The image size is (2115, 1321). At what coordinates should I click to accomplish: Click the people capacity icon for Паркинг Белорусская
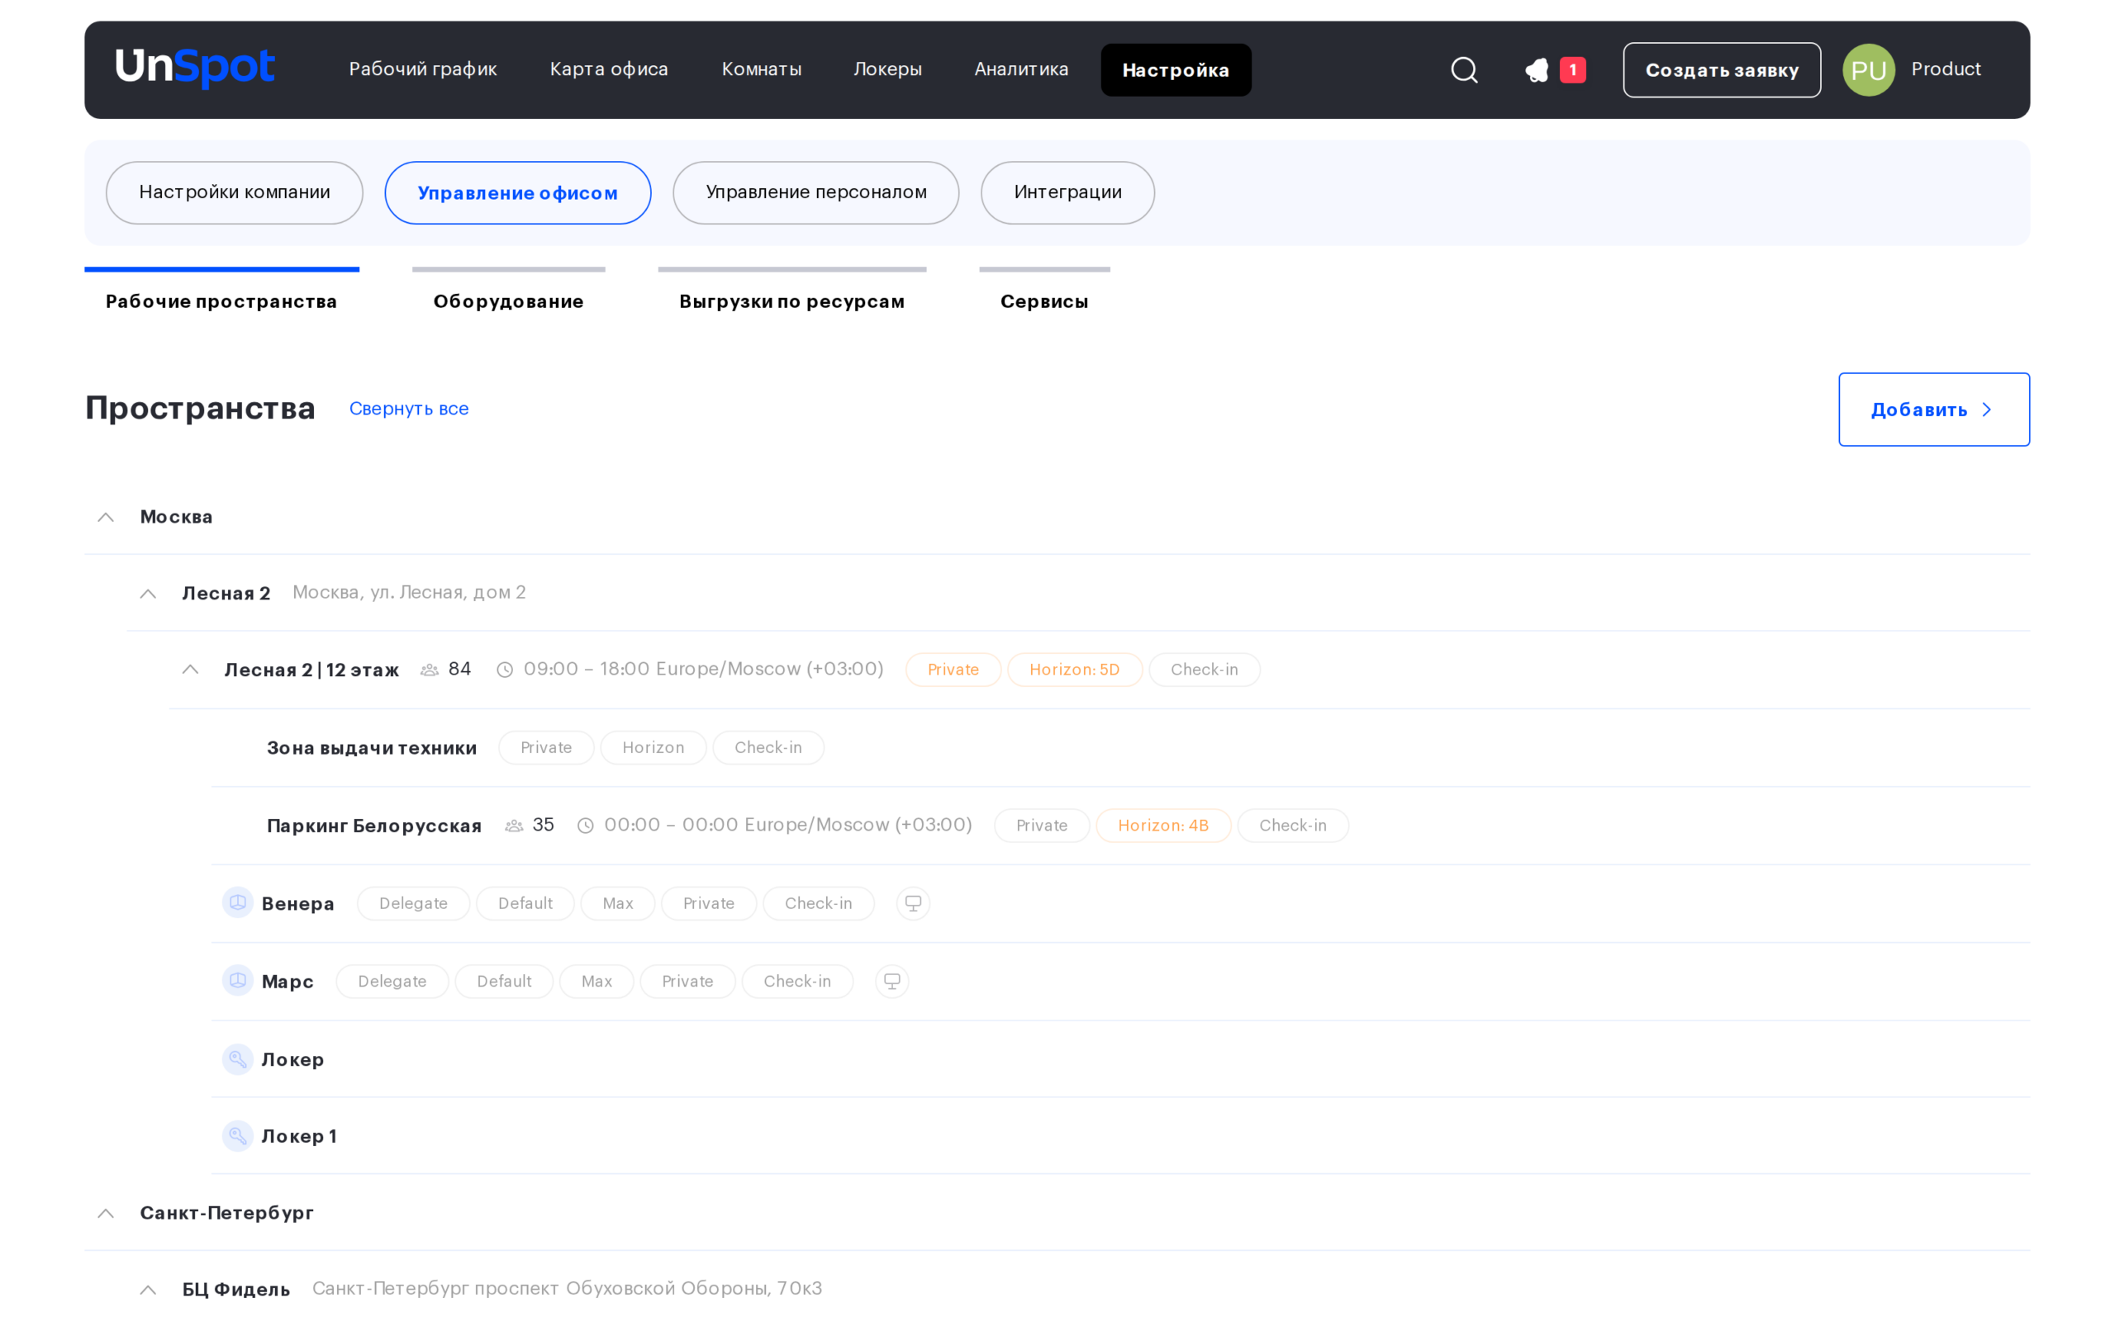(x=514, y=826)
